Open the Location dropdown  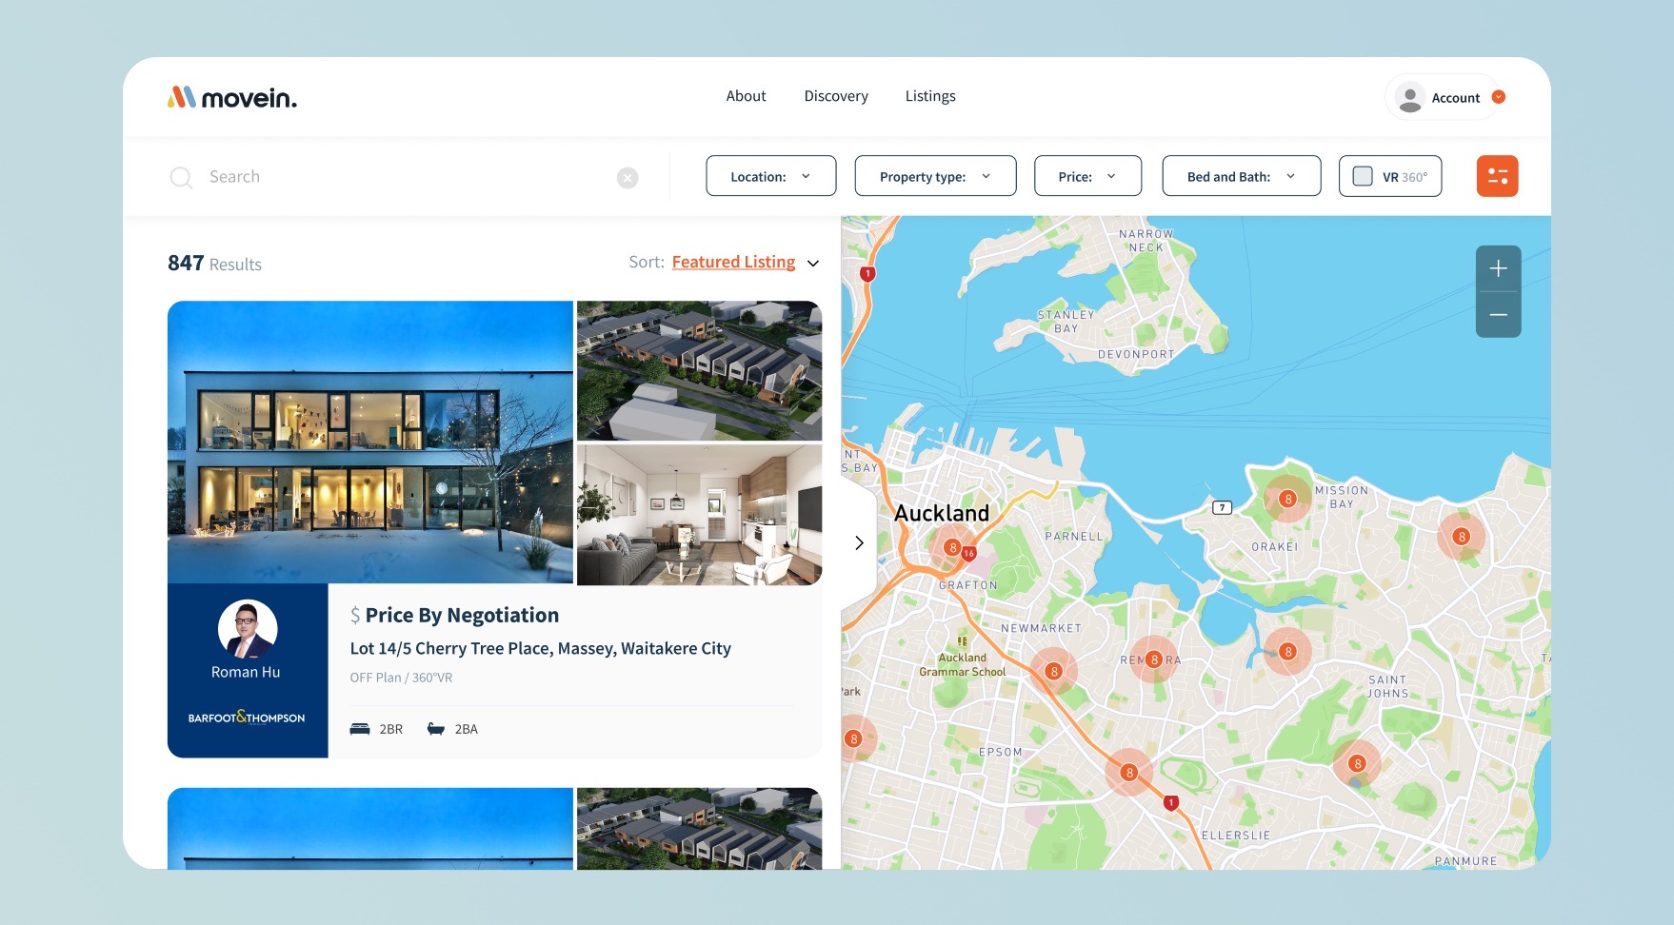[771, 176]
